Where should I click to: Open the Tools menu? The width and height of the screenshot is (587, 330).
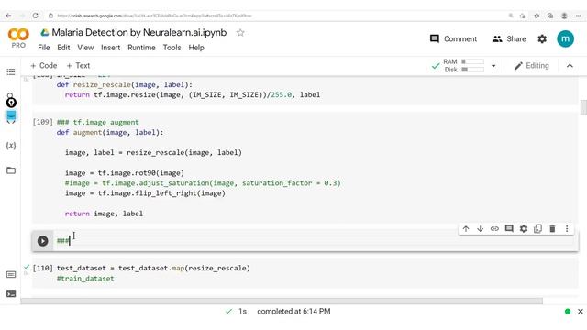click(172, 48)
